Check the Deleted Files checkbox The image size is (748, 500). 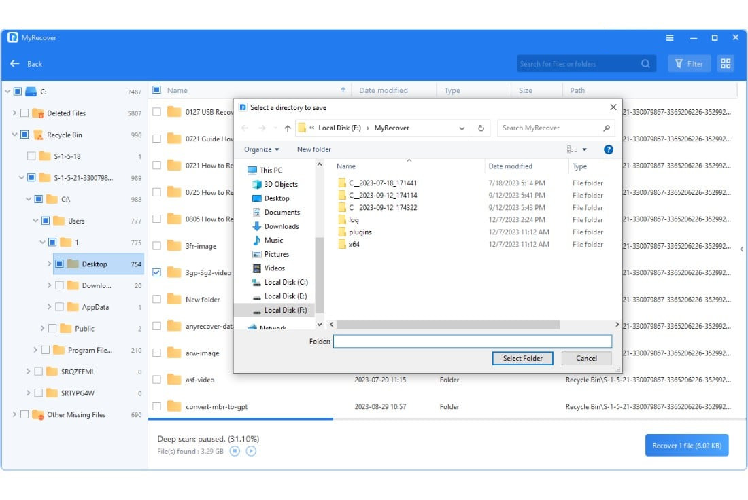pyautogui.click(x=25, y=113)
